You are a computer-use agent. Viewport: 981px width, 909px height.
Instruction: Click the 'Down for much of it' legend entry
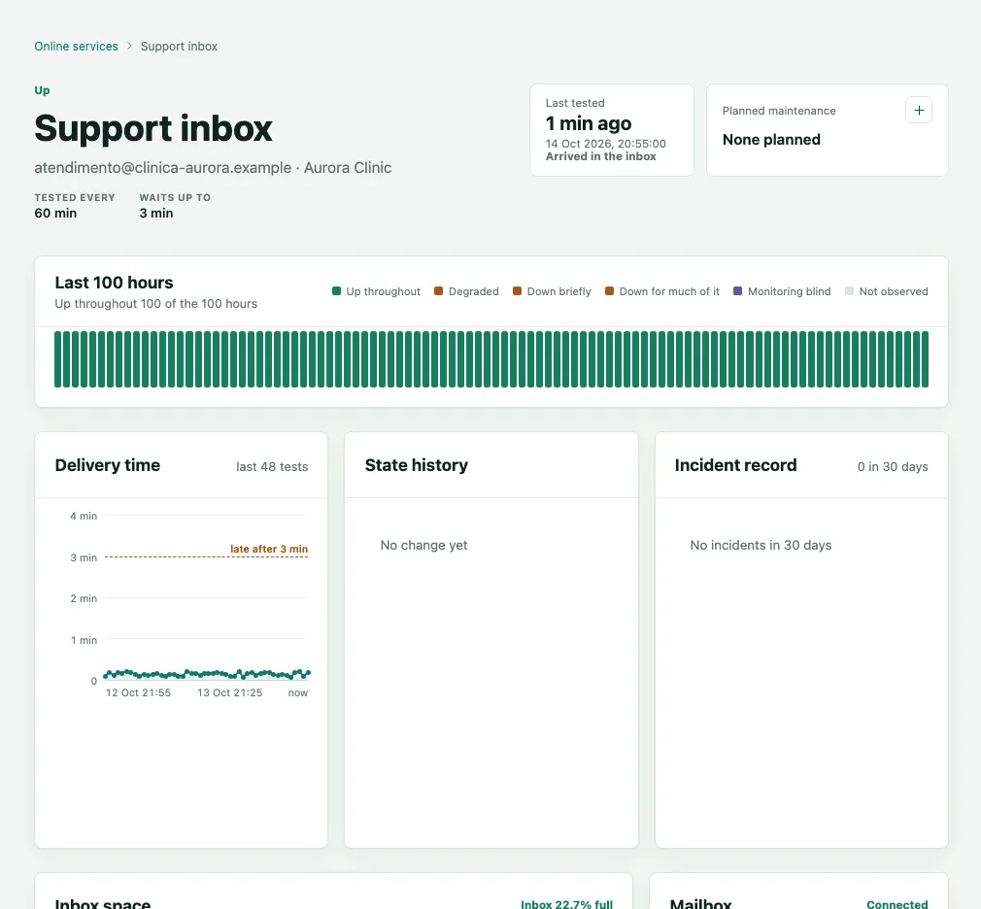662,291
